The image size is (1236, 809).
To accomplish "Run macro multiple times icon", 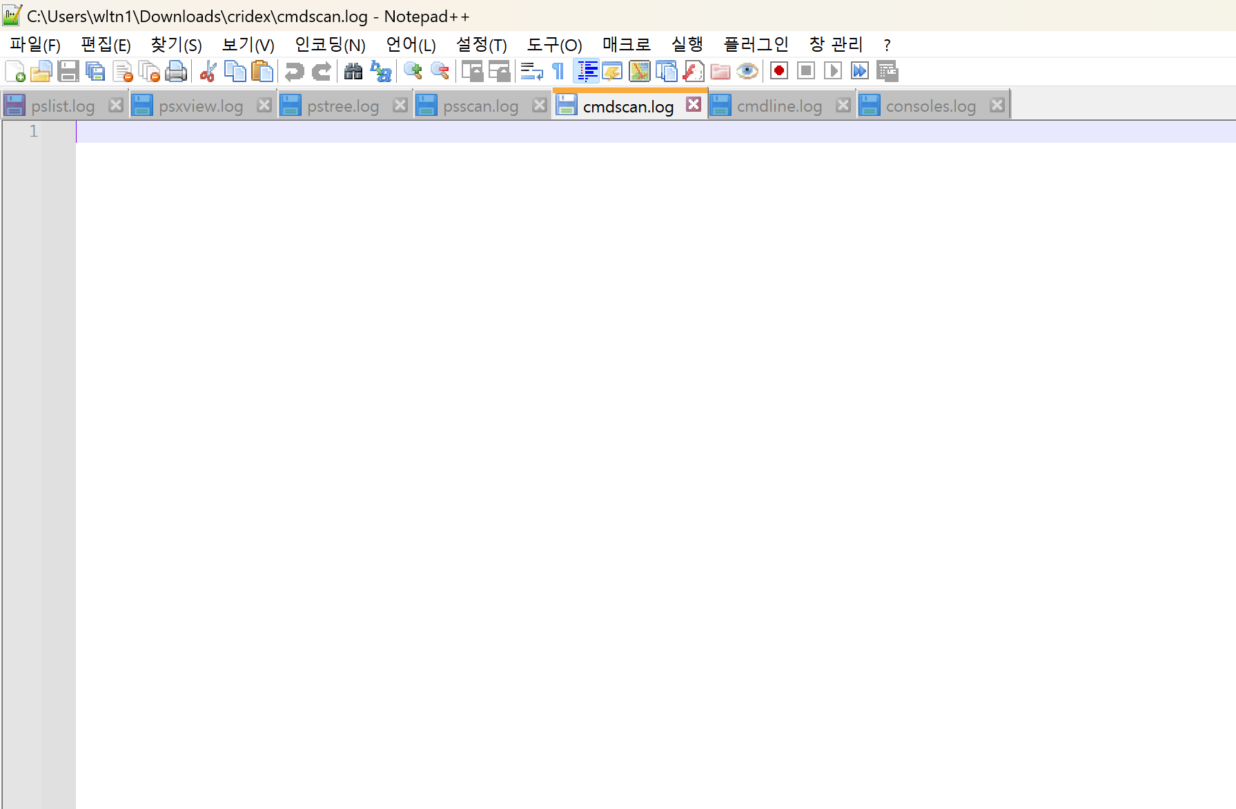I will 860,71.
